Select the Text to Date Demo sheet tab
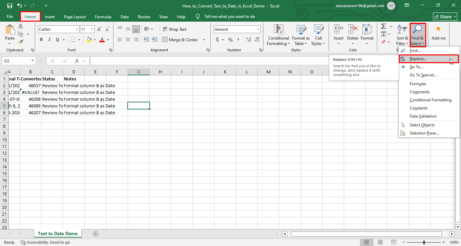This screenshot has height=246, width=461. [x=58, y=233]
